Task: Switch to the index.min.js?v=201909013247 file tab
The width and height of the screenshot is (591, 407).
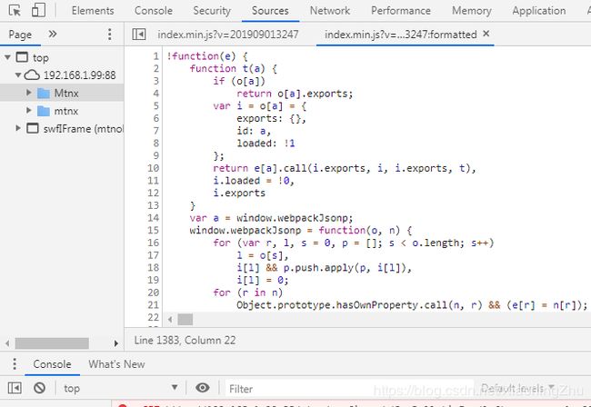Action: pos(228,35)
